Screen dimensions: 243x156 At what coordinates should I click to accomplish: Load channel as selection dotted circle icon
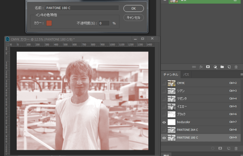[x=213, y=148]
